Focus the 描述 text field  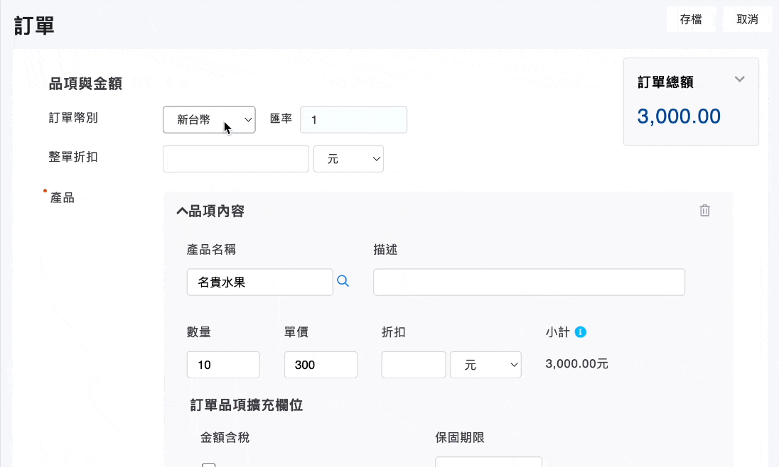(529, 282)
